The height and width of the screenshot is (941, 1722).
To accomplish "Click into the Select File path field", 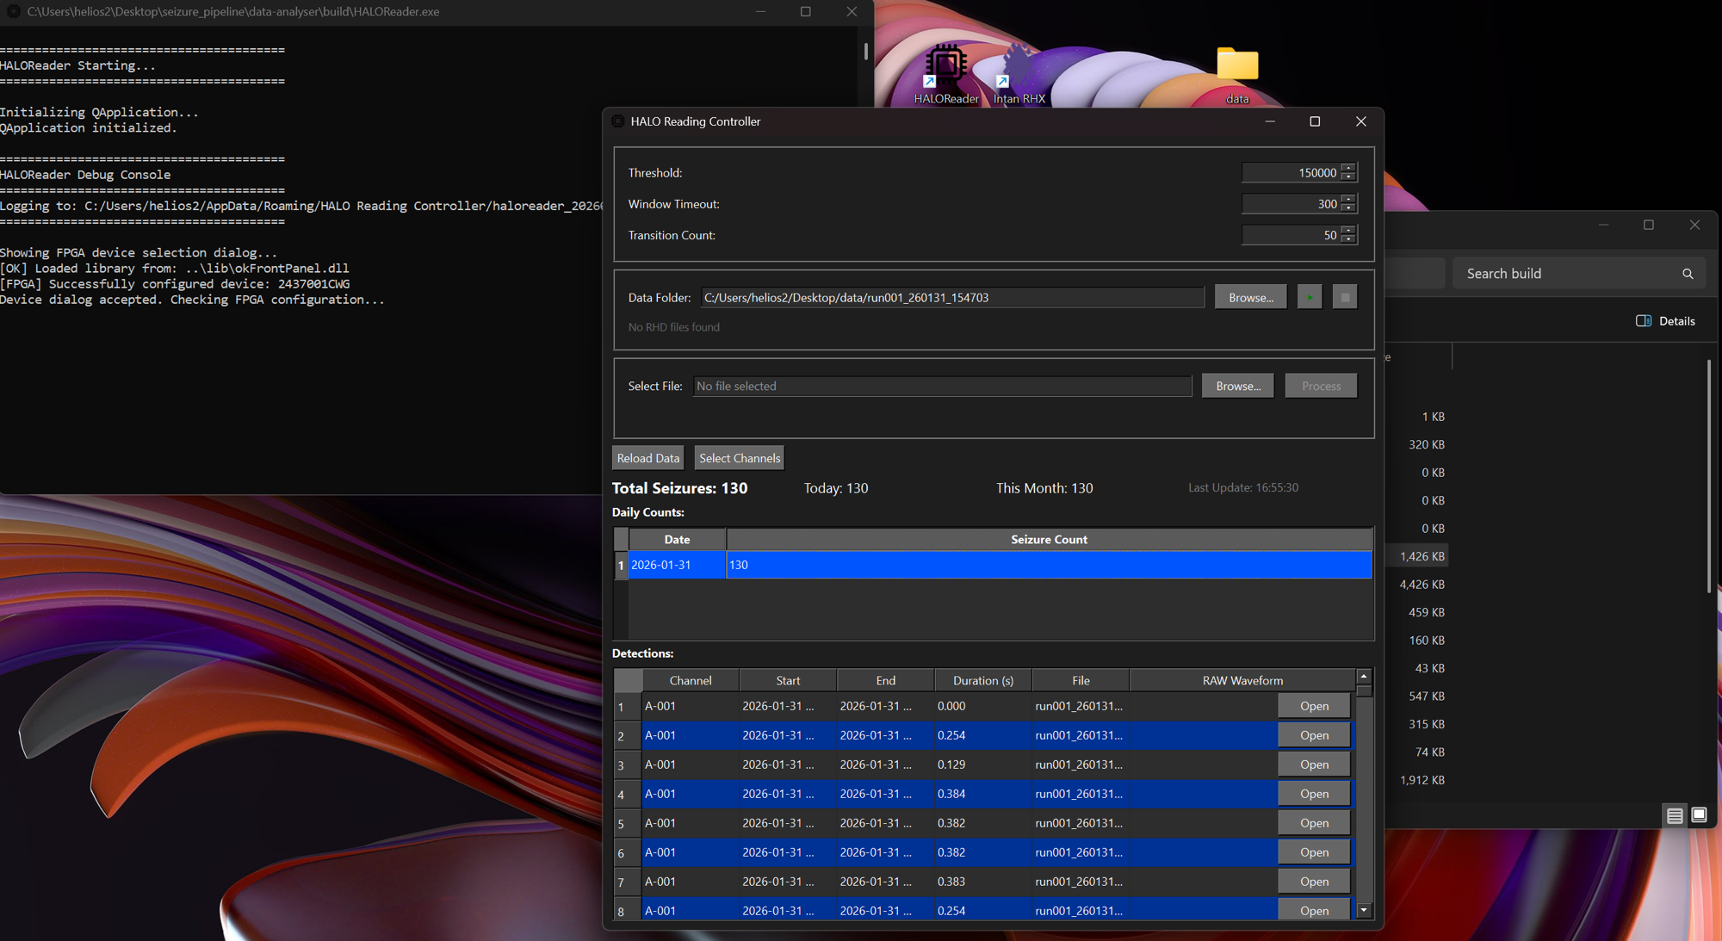I will coord(942,386).
